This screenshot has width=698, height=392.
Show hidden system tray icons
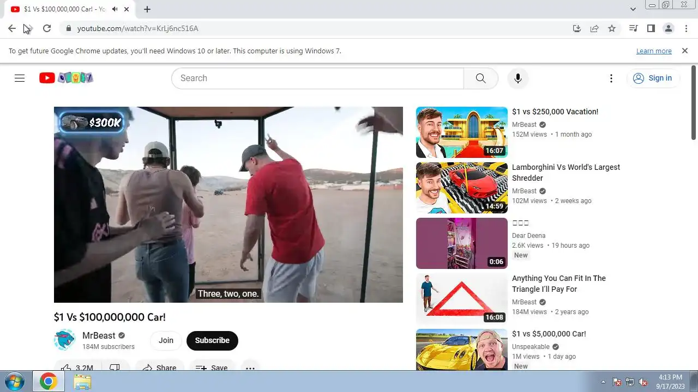tap(603, 382)
